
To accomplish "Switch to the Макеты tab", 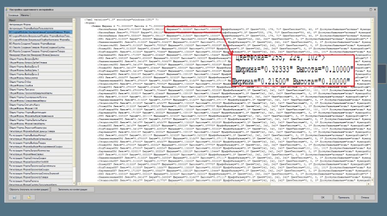I will (25, 15).
